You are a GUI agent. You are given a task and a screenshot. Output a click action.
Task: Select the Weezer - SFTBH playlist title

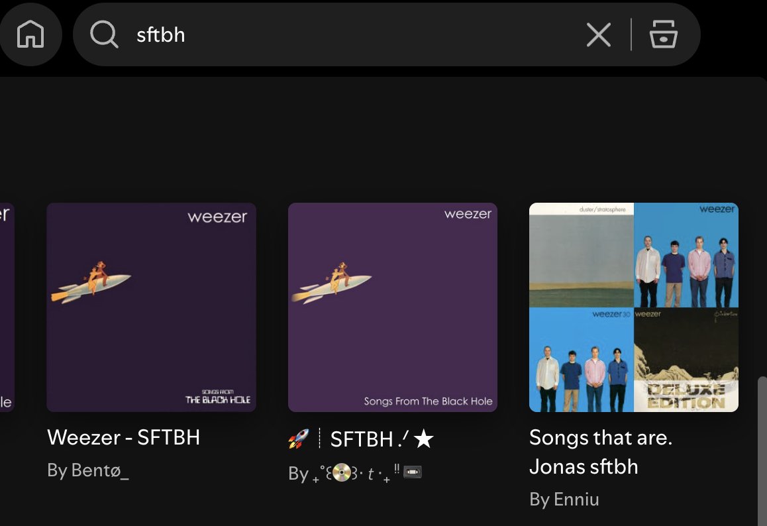click(124, 437)
